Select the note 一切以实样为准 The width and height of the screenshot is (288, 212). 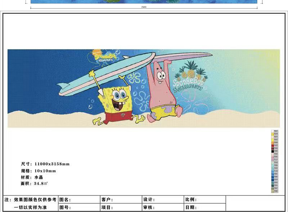30,207
